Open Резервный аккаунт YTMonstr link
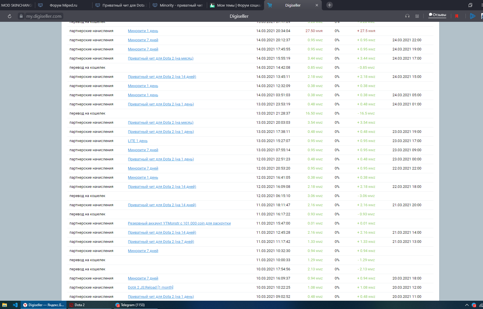This screenshot has height=309, width=483. click(179, 223)
